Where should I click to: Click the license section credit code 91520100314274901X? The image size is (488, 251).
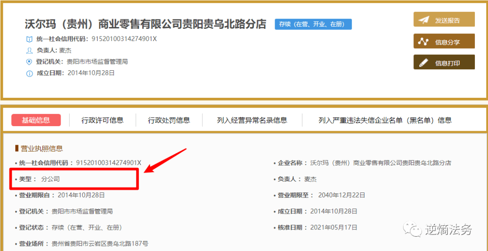pyautogui.click(x=108, y=163)
